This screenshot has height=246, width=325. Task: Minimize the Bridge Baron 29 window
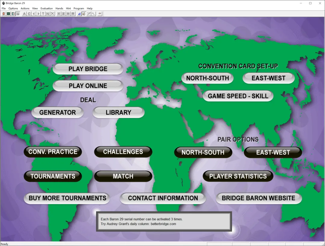[301, 3]
